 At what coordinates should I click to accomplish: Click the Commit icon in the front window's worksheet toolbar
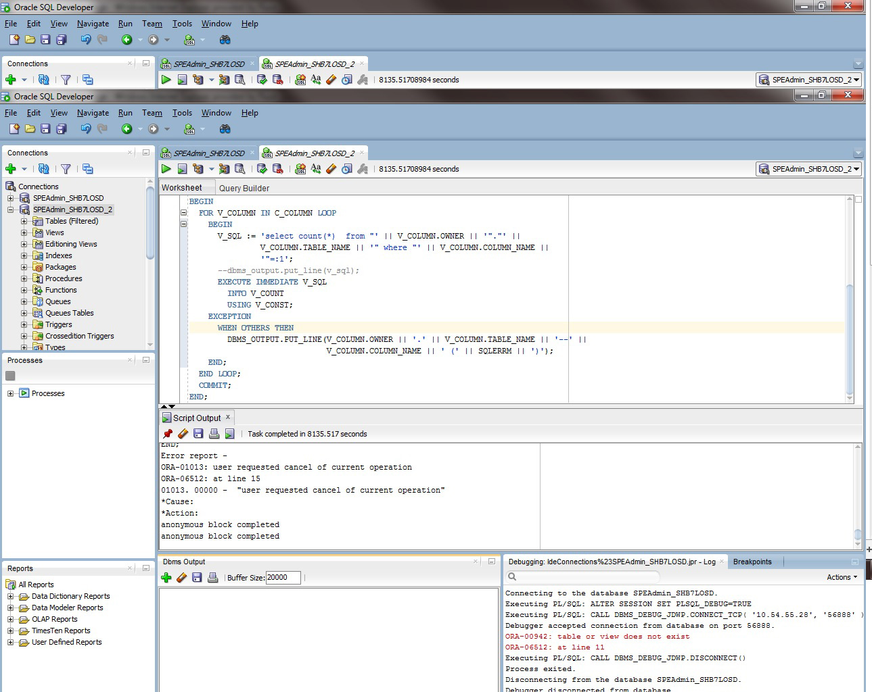[262, 169]
